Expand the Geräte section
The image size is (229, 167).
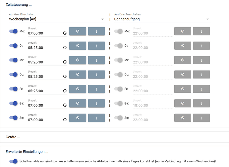click(13, 137)
